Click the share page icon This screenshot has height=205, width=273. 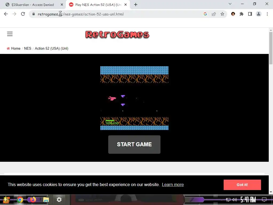point(214,14)
